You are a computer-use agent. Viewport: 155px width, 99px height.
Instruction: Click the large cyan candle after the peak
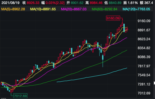[x=124, y=28]
